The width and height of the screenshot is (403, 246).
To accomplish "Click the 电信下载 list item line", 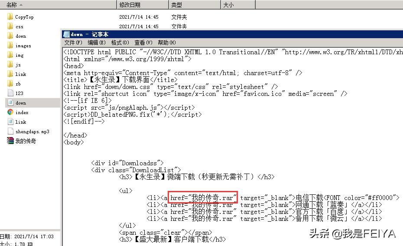I will [x=273, y=198].
